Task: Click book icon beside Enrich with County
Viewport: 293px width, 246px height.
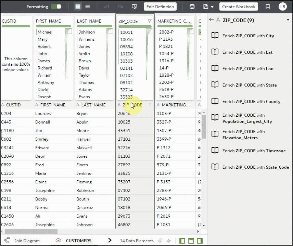Action: tap(215, 101)
